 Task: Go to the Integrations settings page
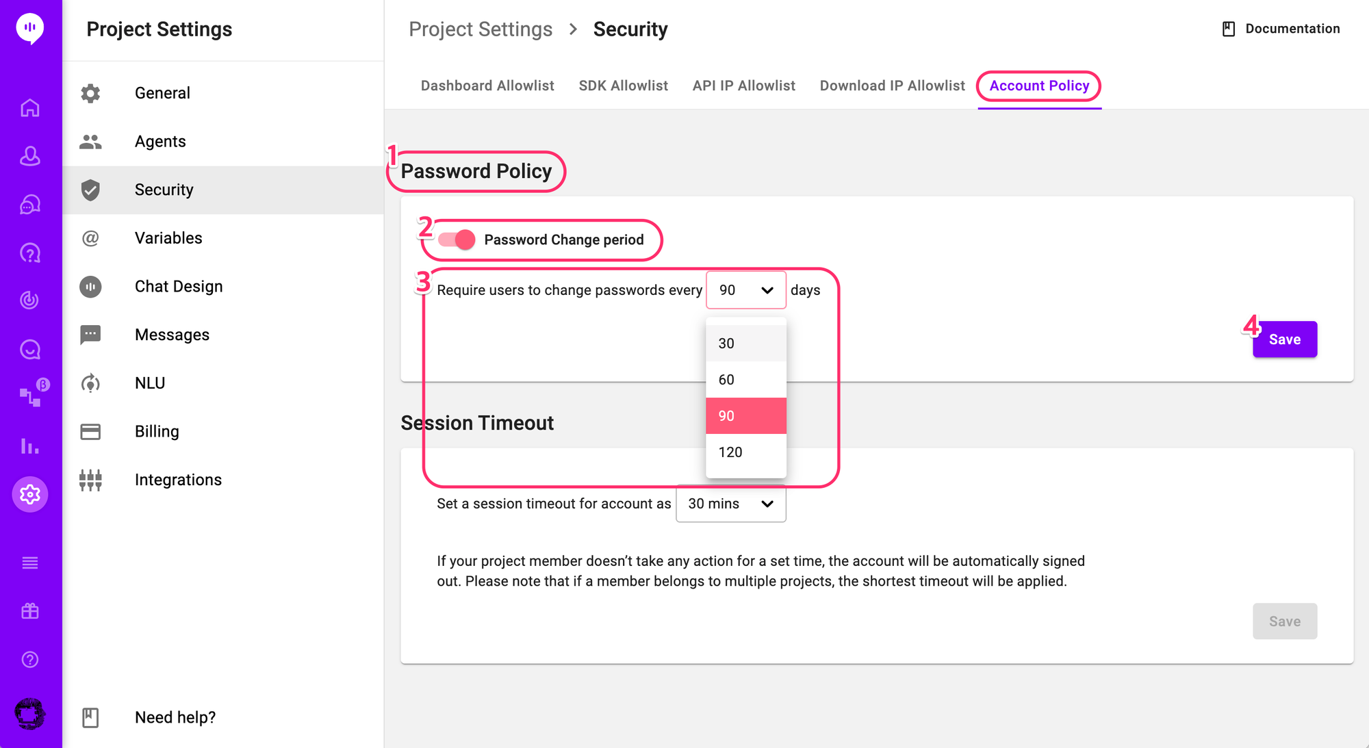click(178, 480)
